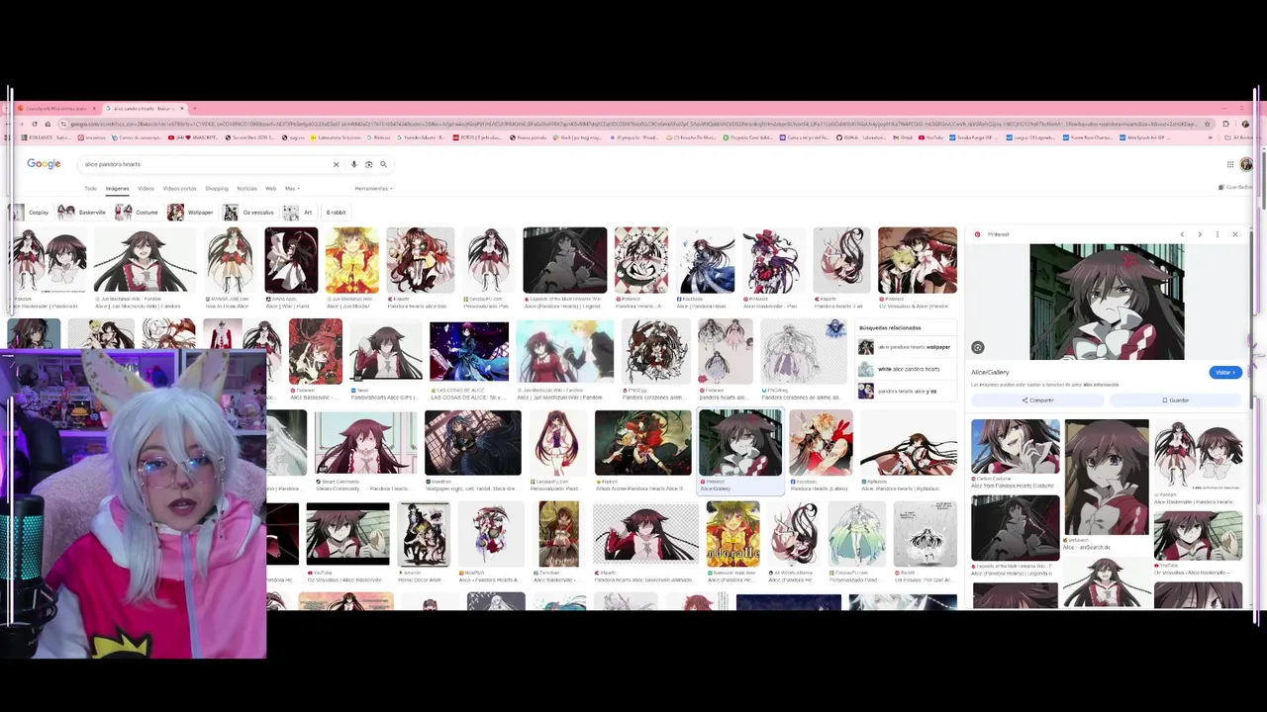Screen dimensions: 1267x712
Task: Start voice search with the microphone icon
Action: pos(354,164)
